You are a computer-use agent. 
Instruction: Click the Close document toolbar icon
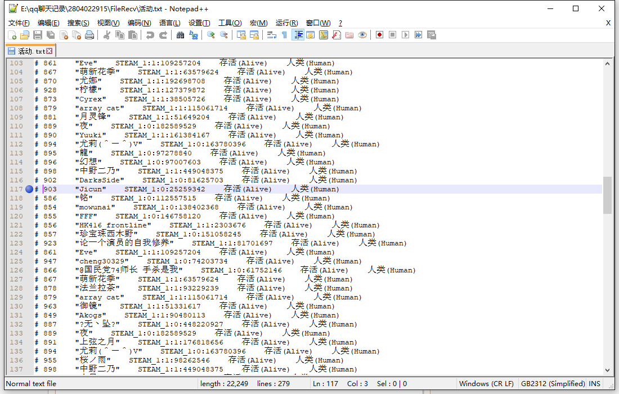[x=64, y=35]
